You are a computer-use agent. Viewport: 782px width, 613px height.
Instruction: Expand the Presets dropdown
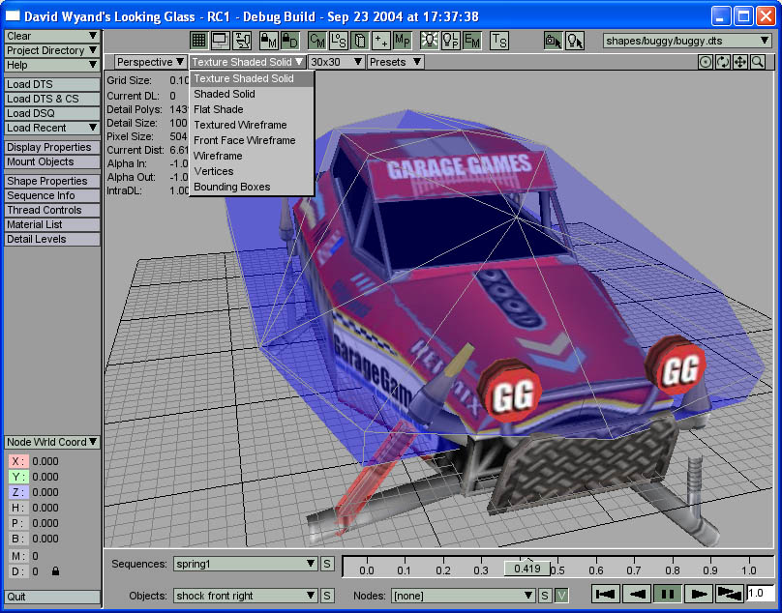click(x=395, y=62)
